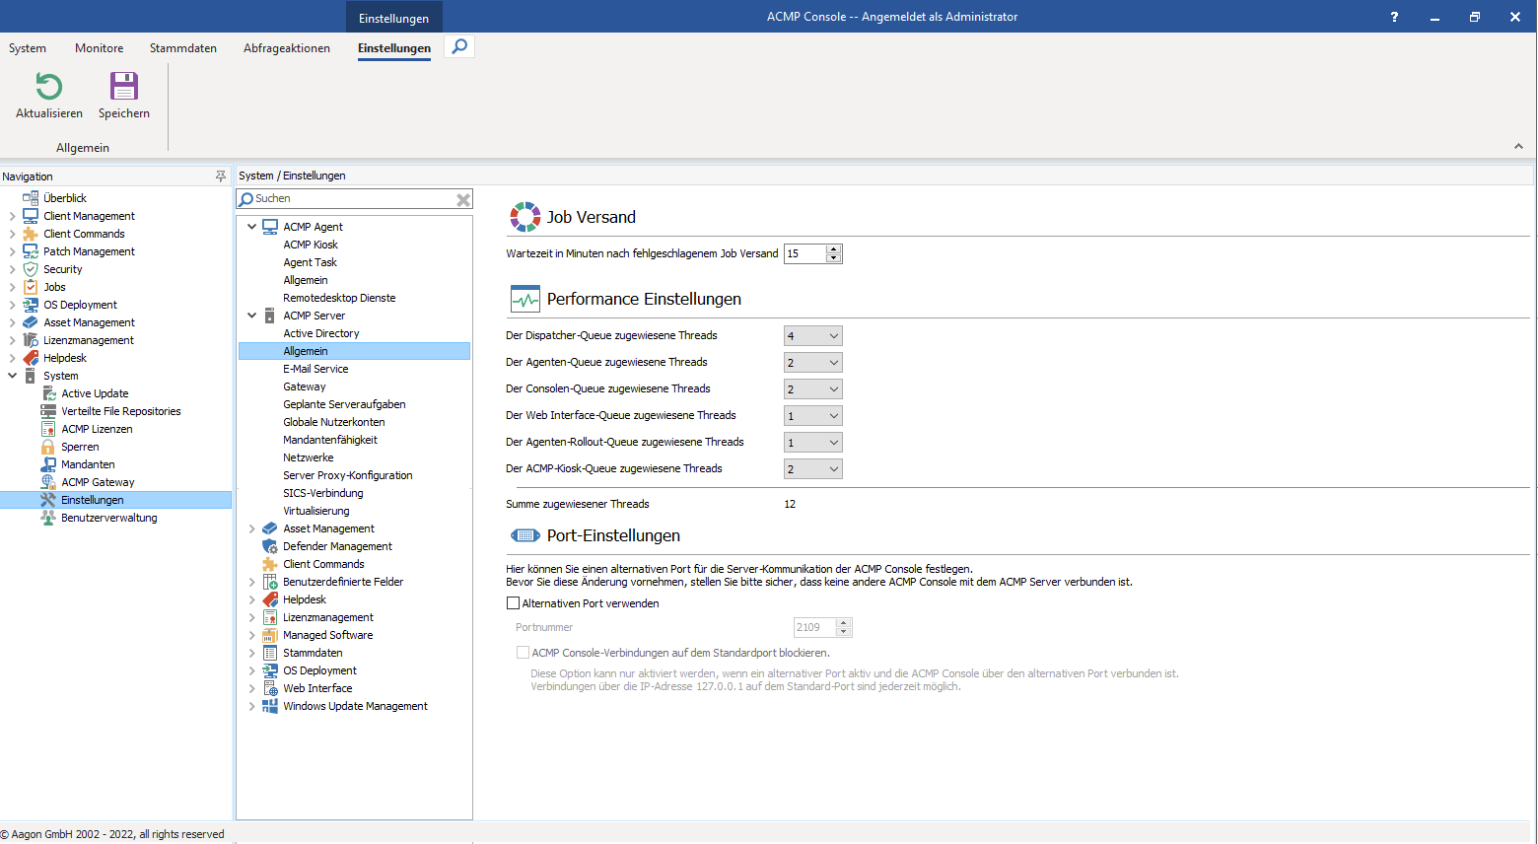Select the Defender Management icon

click(x=269, y=546)
